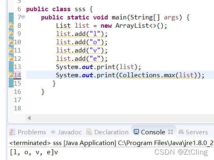Click Collections on line 14
Screen dimensions: 214x160
pyautogui.click(x=139, y=75)
